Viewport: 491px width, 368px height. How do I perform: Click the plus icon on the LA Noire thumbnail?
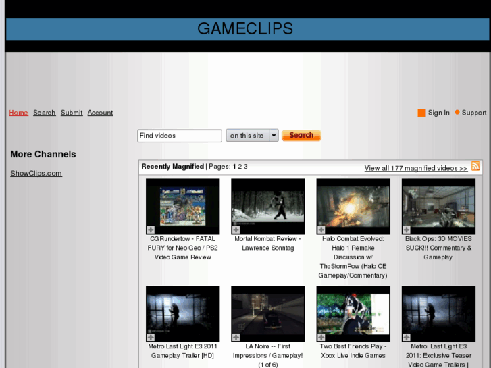click(236, 338)
